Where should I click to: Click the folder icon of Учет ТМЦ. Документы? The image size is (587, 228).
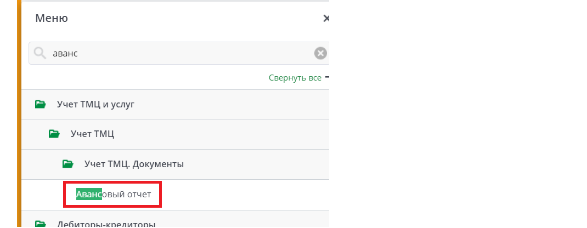[x=67, y=164]
